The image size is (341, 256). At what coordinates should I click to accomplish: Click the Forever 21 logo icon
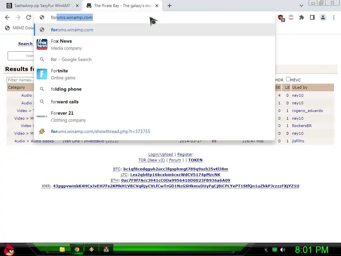click(42, 116)
